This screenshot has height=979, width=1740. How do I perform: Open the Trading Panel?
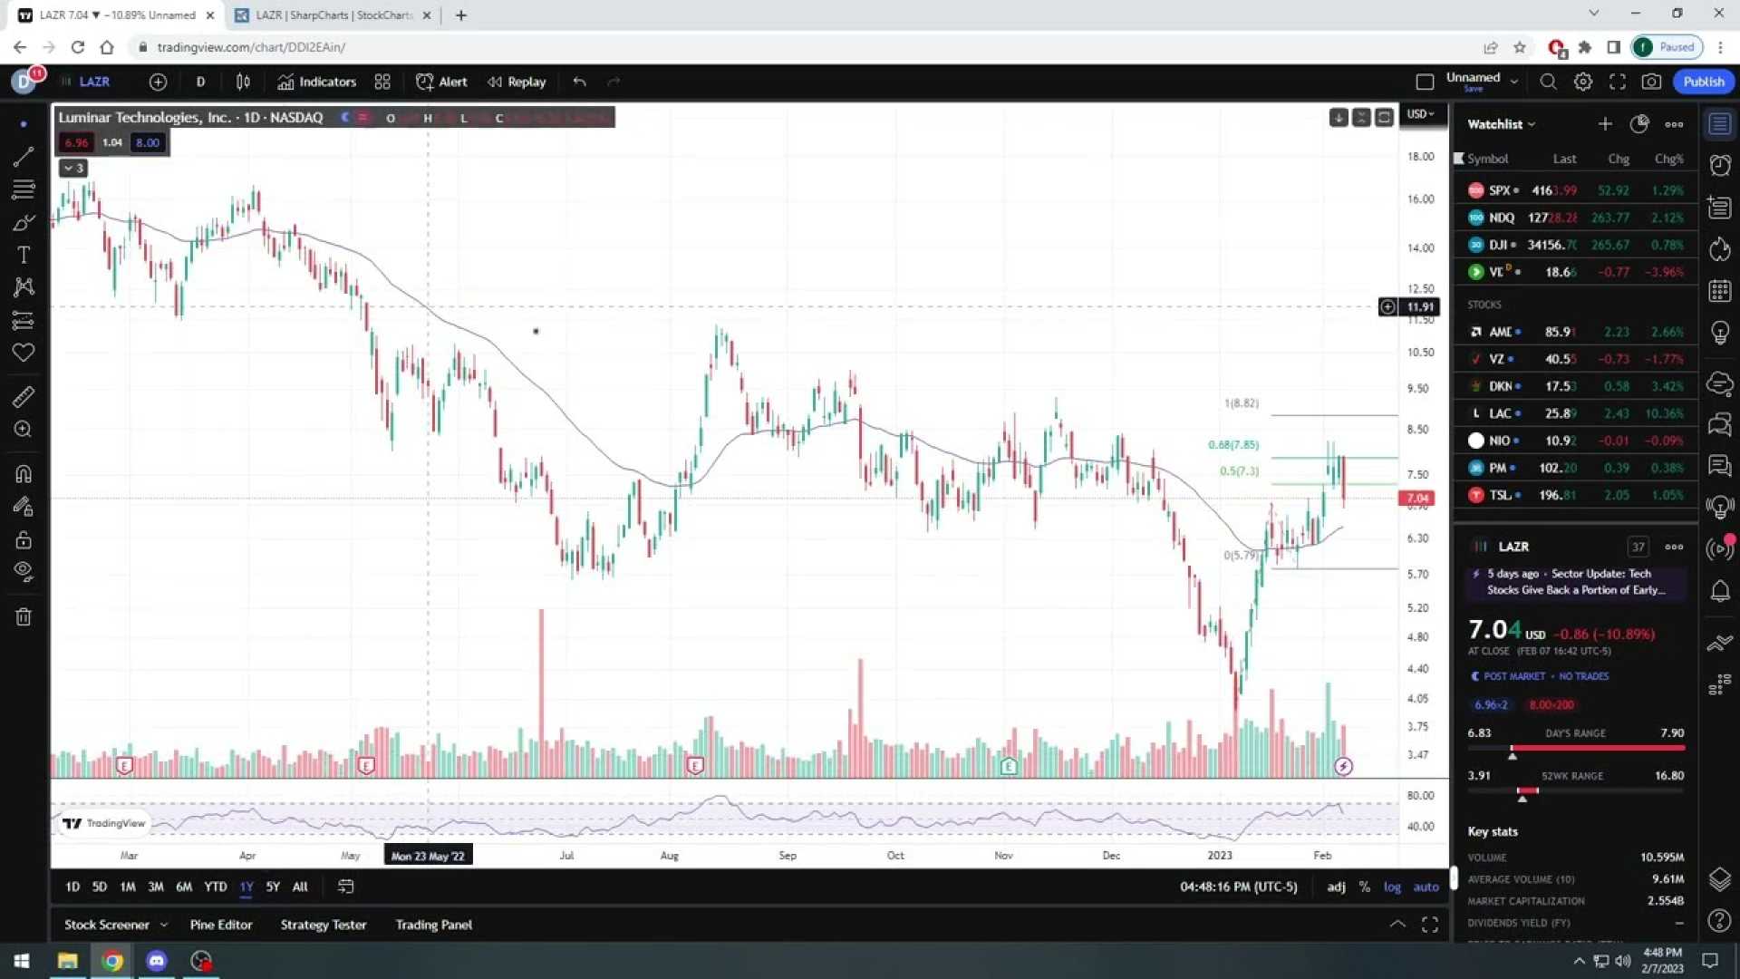pyautogui.click(x=434, y=925)
